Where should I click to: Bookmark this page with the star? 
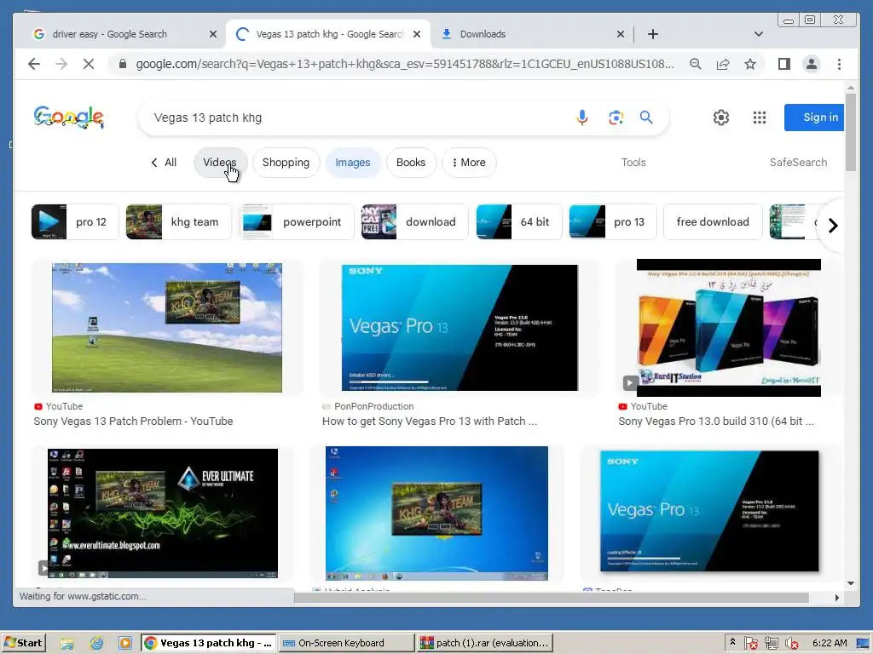(750, 64)
